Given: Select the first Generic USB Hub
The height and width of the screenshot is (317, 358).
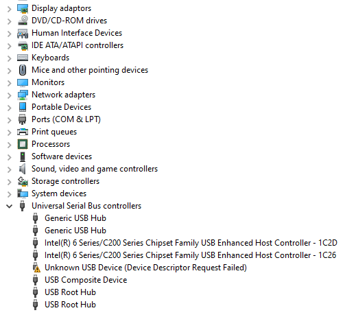Looking at the screenshot, I should 75,218.
